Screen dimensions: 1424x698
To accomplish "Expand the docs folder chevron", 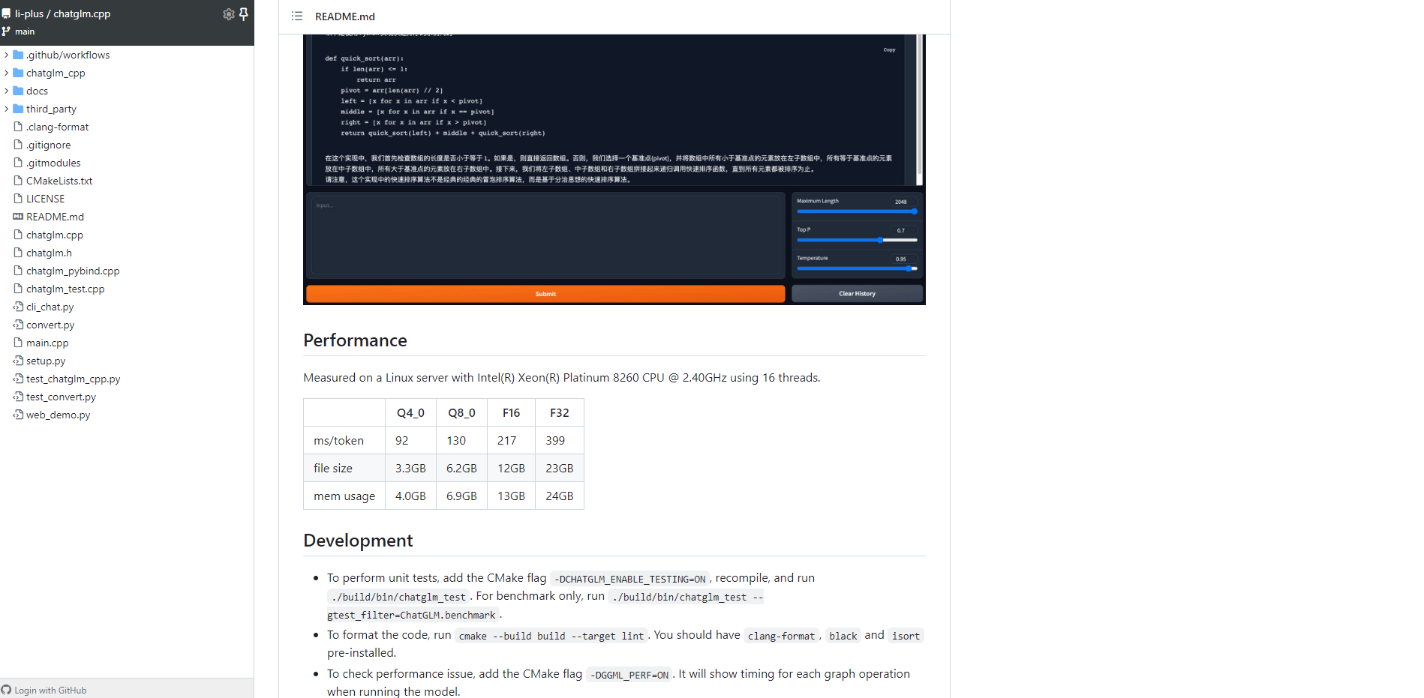I will [x=7, y=91].
